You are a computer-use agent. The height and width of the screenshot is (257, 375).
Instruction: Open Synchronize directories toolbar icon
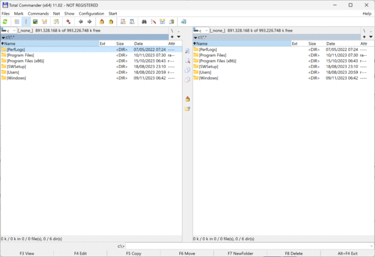coord(162,22)
